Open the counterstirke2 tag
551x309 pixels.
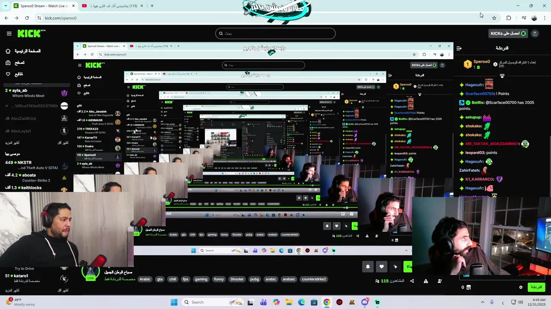[x=314, y=279]
